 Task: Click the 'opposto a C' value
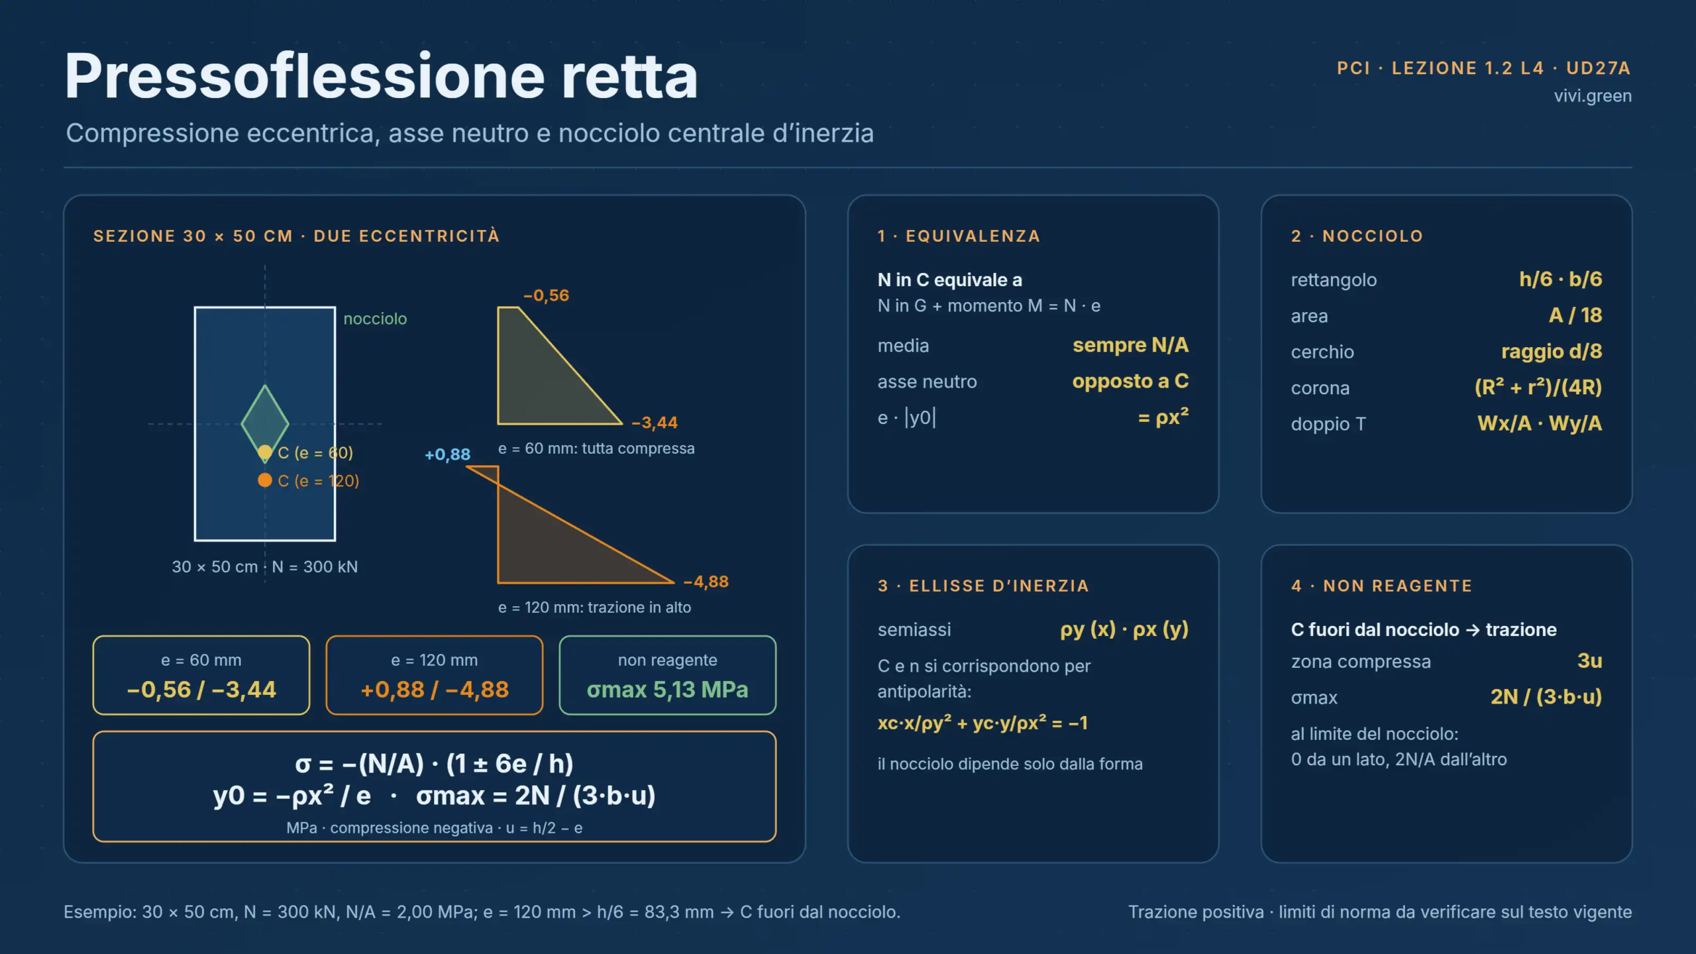pyautogui.click(x=1130, y=382)
